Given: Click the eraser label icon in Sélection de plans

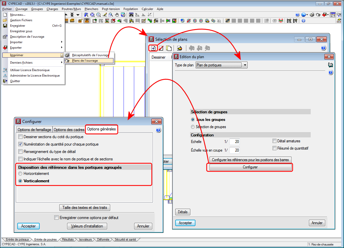Looking at the screenshot, I should (180, 48).
